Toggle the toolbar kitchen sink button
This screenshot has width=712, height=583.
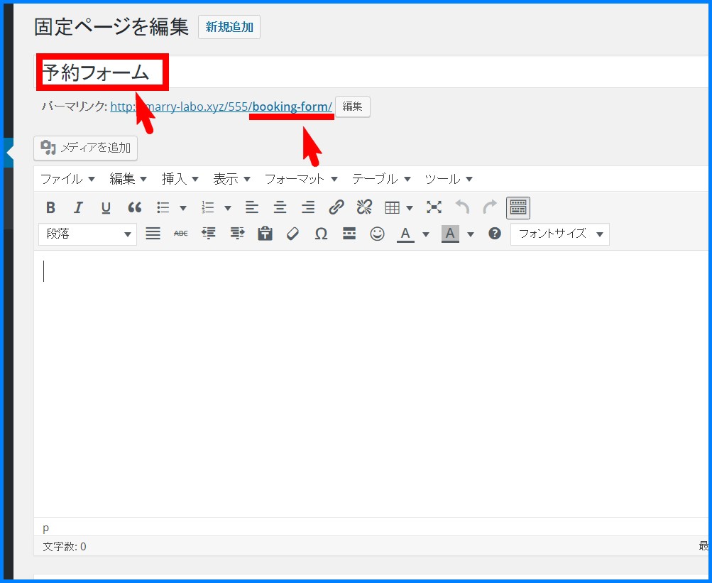tap(518, 207)
